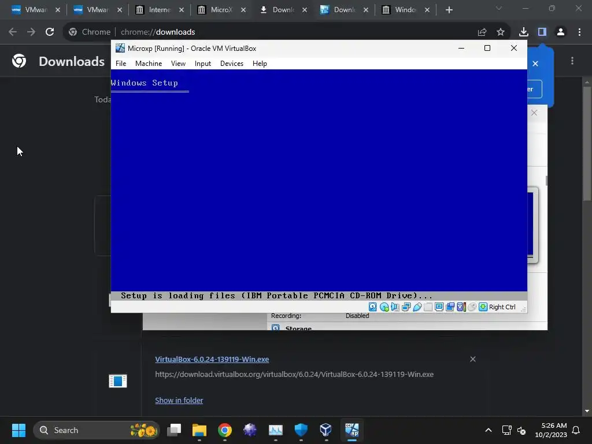
Task: Open notifications bell in taskbar
Action: pos(576,430)
